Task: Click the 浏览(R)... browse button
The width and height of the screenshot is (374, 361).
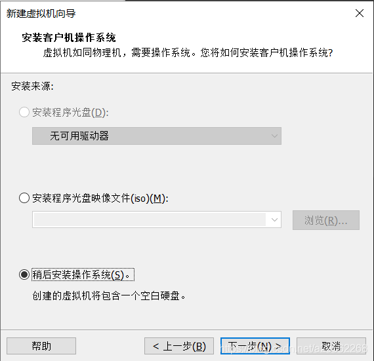Action: [326, 220]
